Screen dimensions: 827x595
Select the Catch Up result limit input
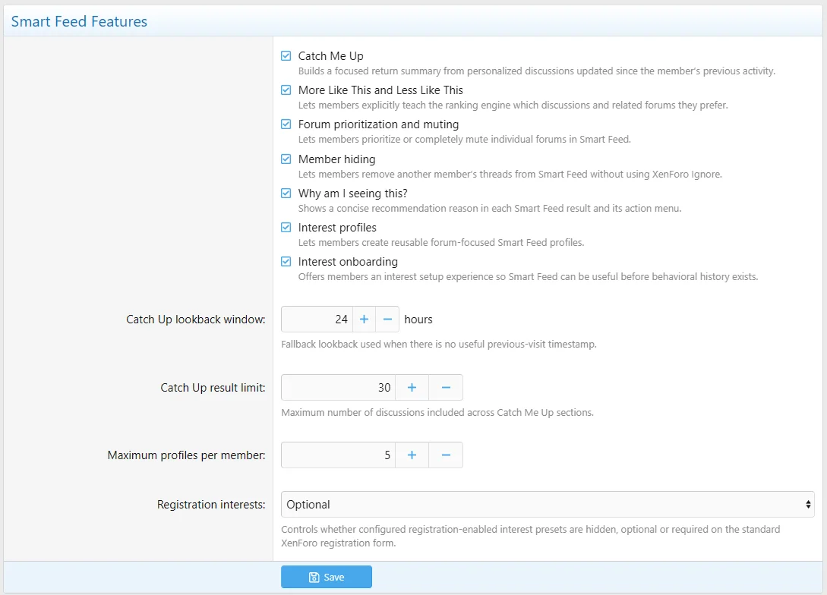338,387
